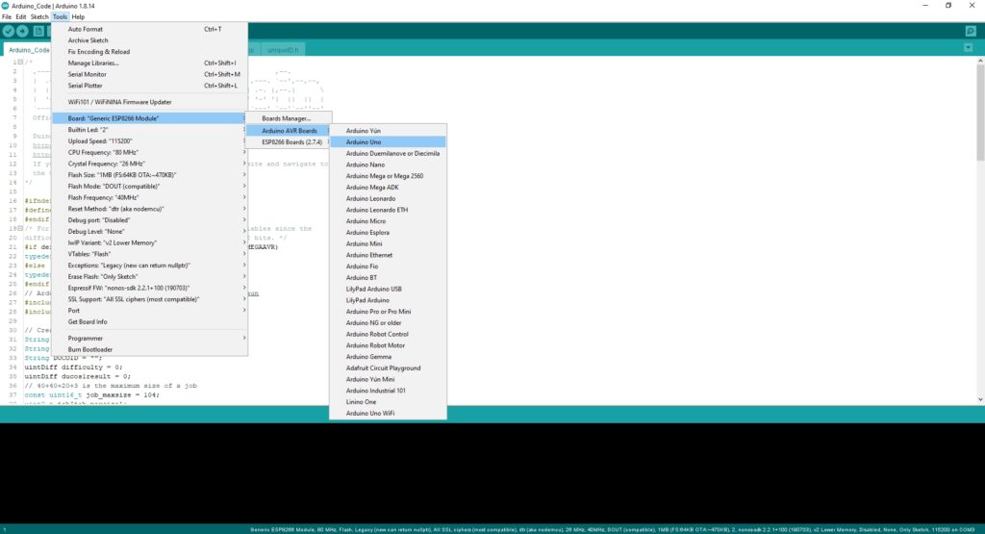The height and width of the screenshot is (534, 985).
Task: Expand the lwIP Variant submenu
Action: coord(149,242)
